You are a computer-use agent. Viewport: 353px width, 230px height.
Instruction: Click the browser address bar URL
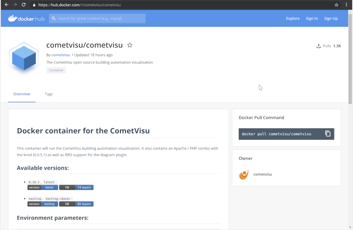coord(79,5)
